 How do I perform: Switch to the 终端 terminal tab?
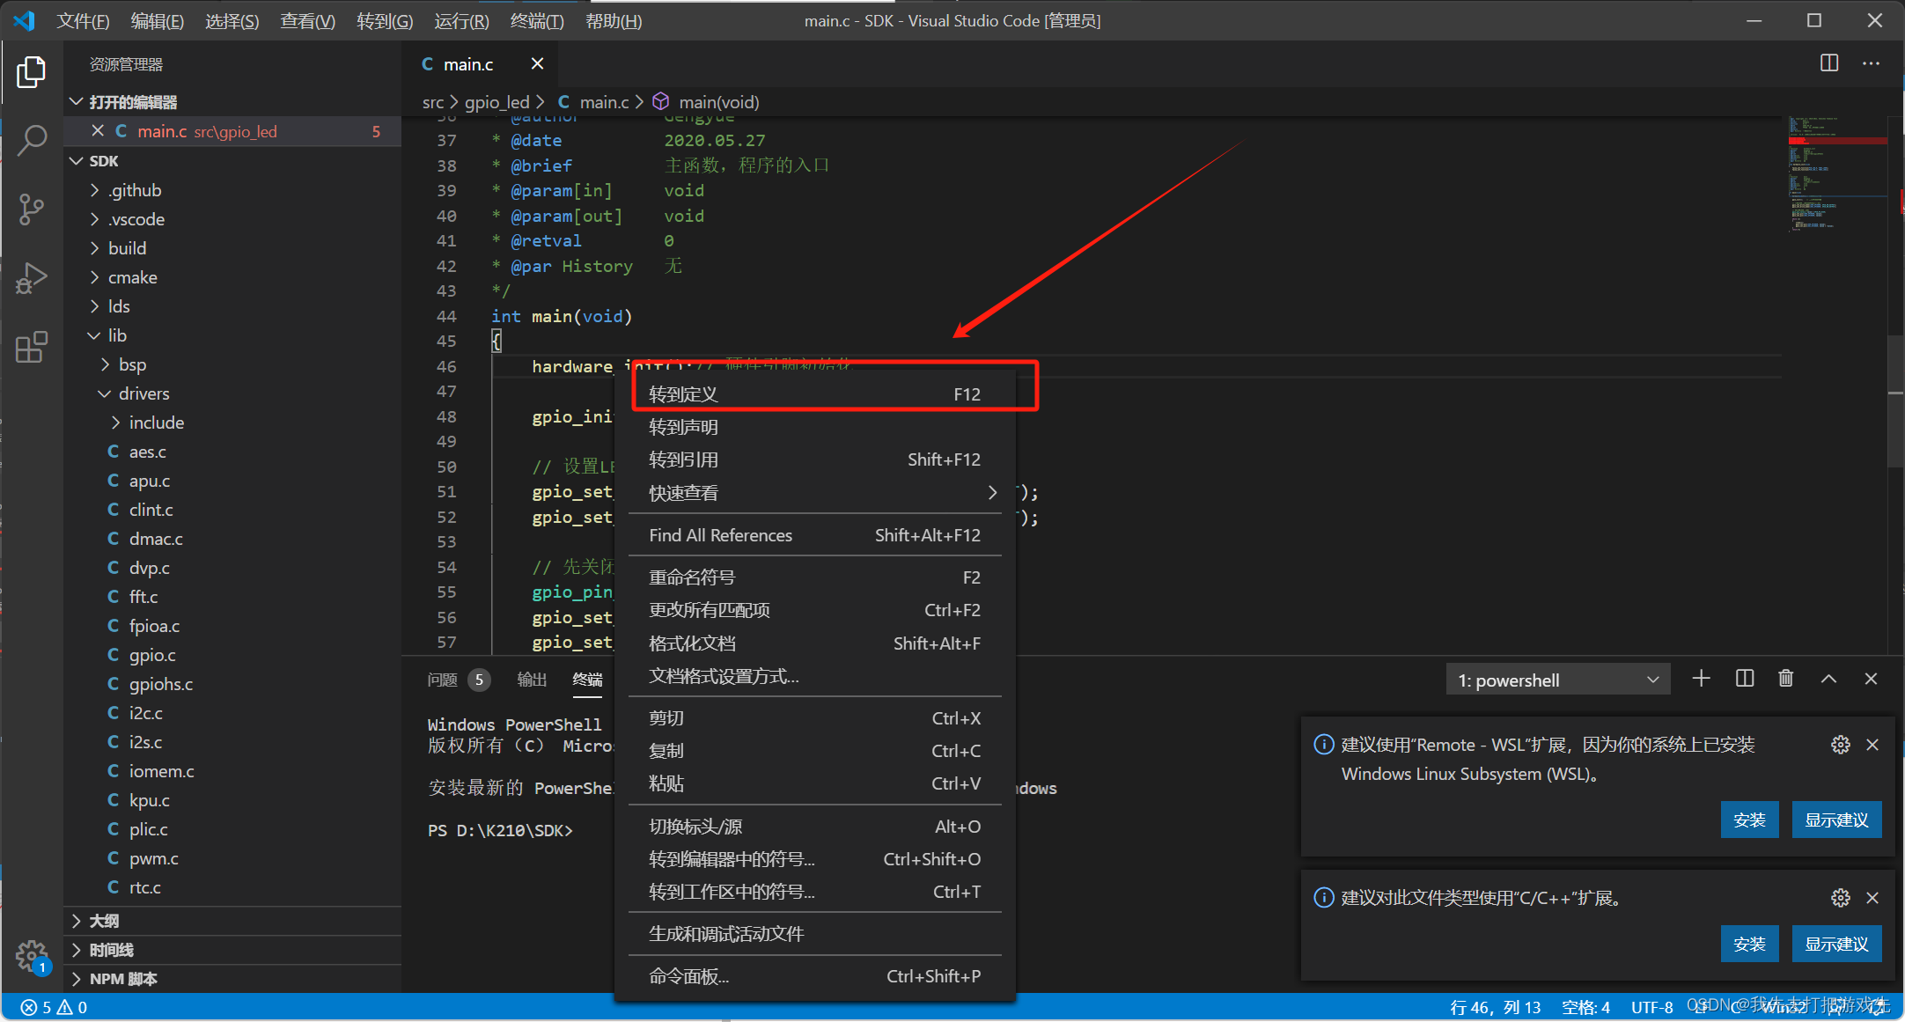(587, 680)
